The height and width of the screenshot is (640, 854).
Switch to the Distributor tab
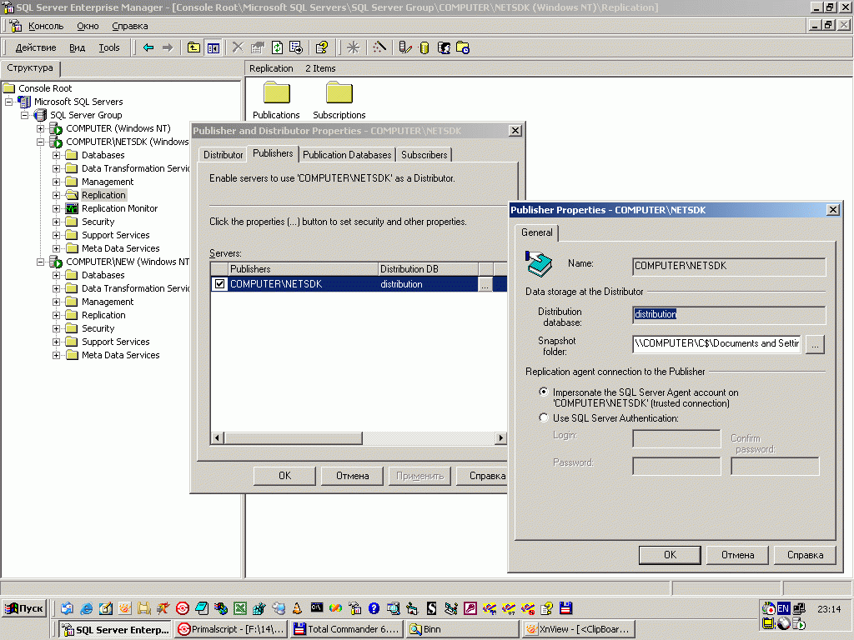click(223, 155)
